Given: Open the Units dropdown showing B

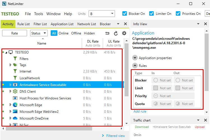Looking at the screenshot, I should [102, 14].
